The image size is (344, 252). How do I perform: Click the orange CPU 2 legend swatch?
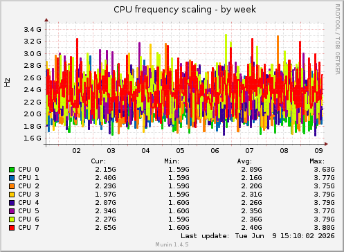[12, 186]
